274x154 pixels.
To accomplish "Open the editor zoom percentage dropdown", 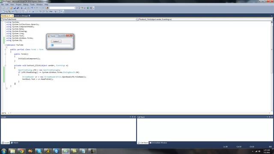I will point(9,113).
